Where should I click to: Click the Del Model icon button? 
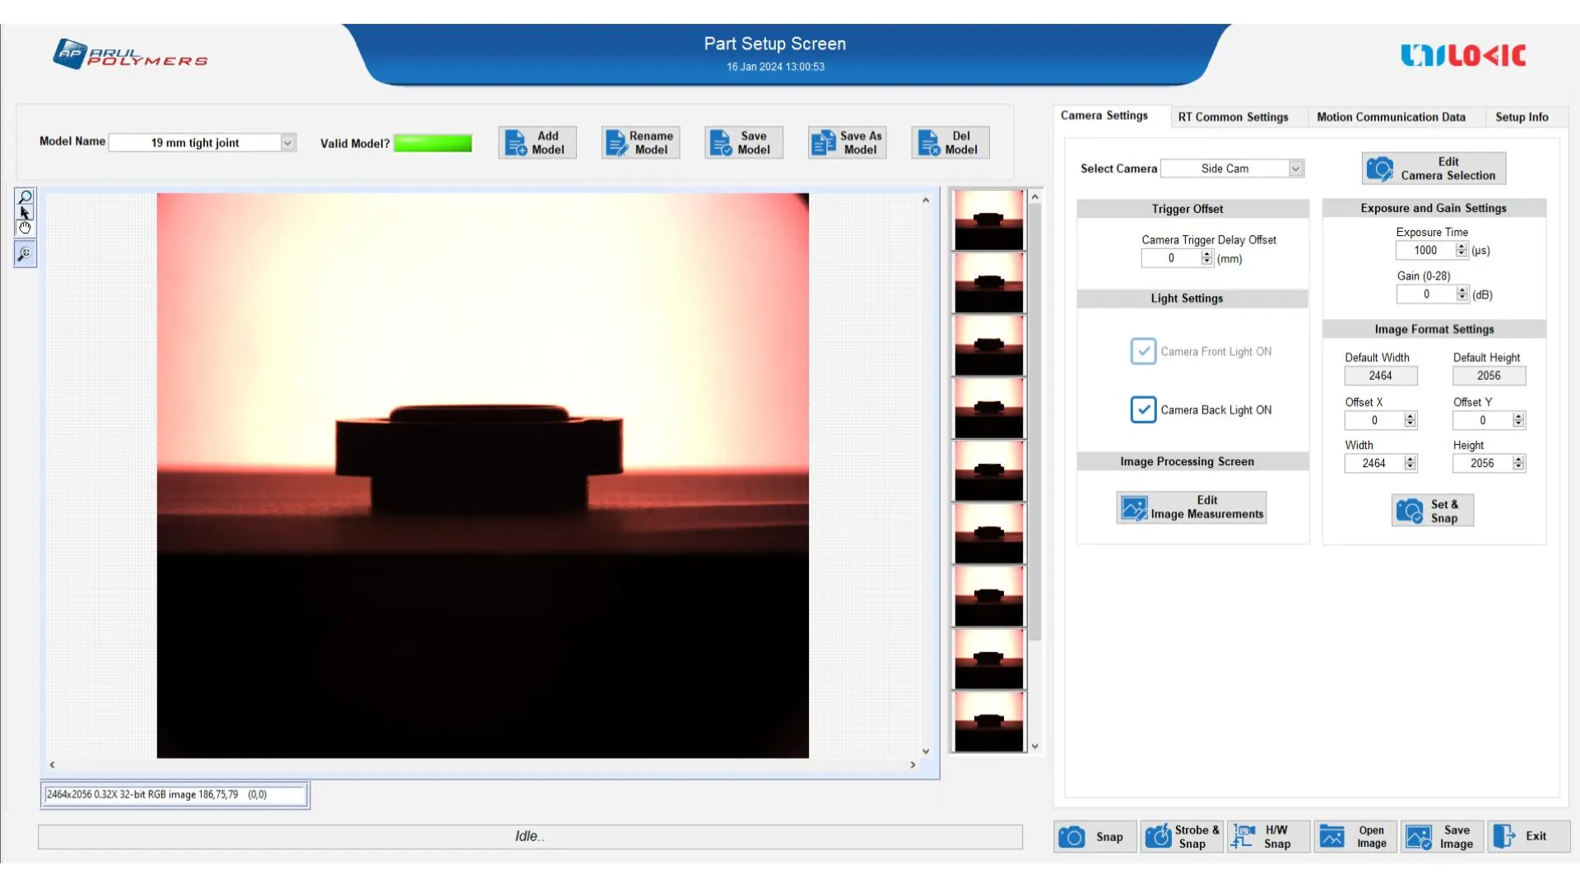(x=950, y=143)
